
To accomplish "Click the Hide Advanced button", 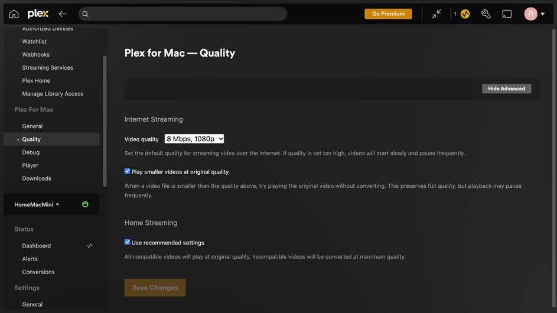I will pyautogui.click(x=506, y=89).
